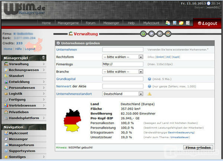Click the Supportsystem icon in sidebar
This screenshot has height=161, width=223.
6,151
